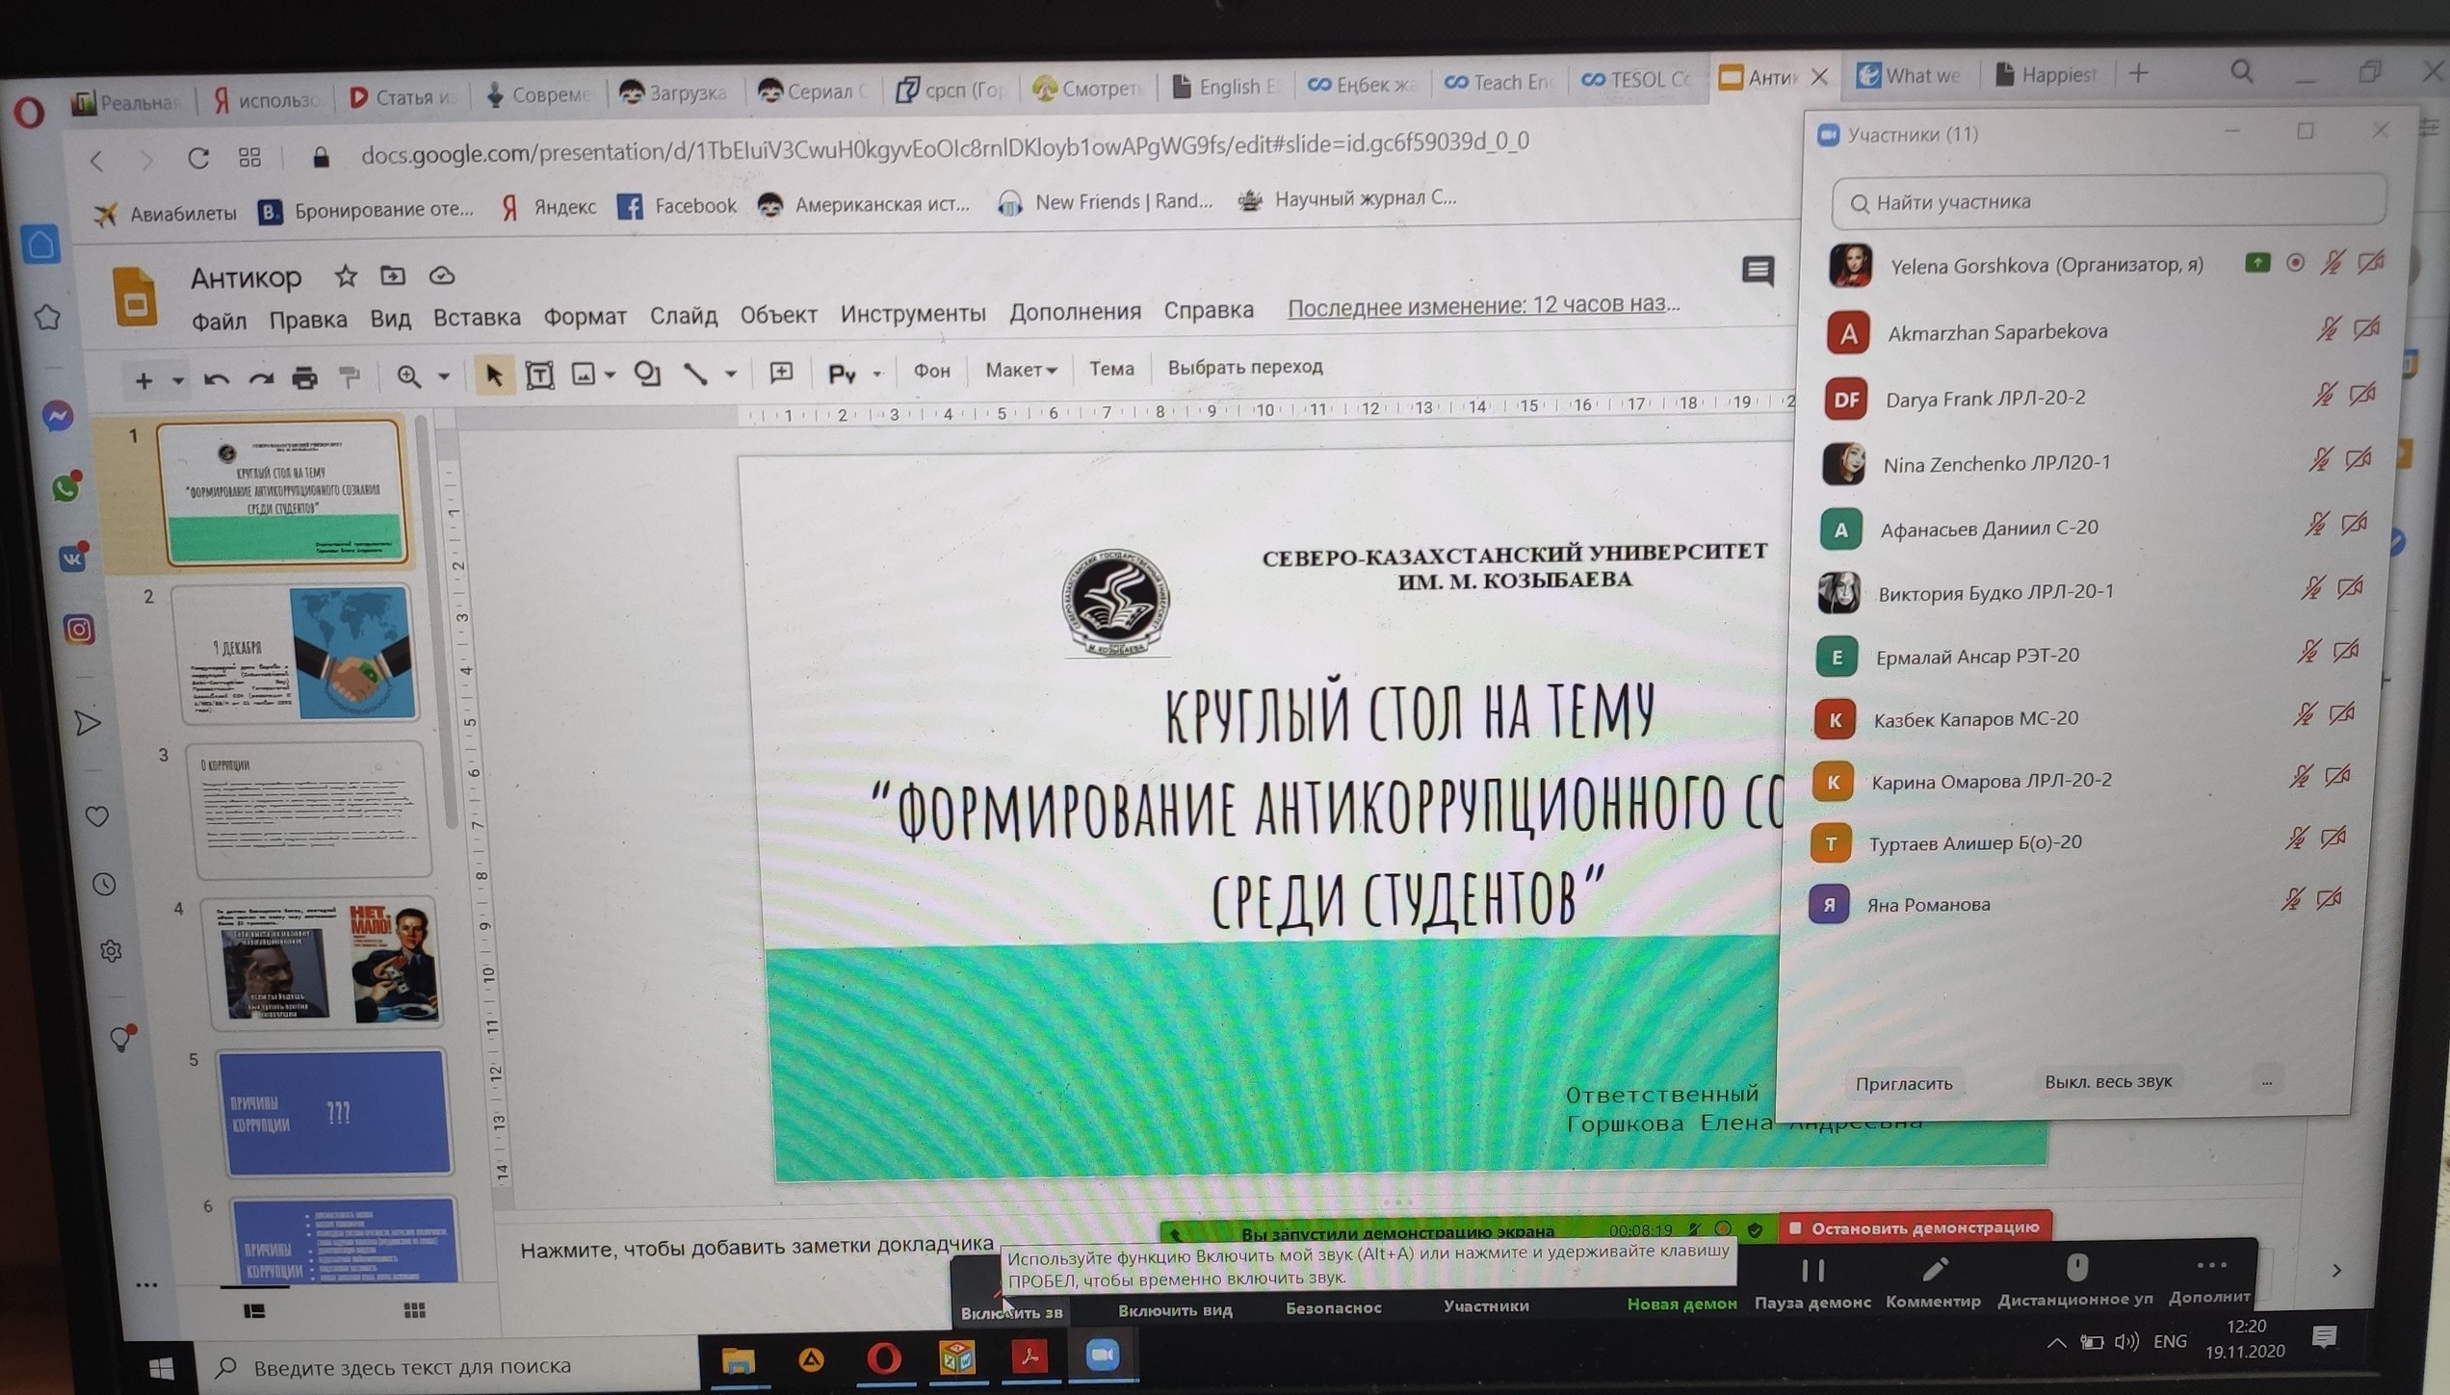Pick the shape tool in toolbar
The height and width of the screenshot is (1395, 2450).
(x=647, y=374)
